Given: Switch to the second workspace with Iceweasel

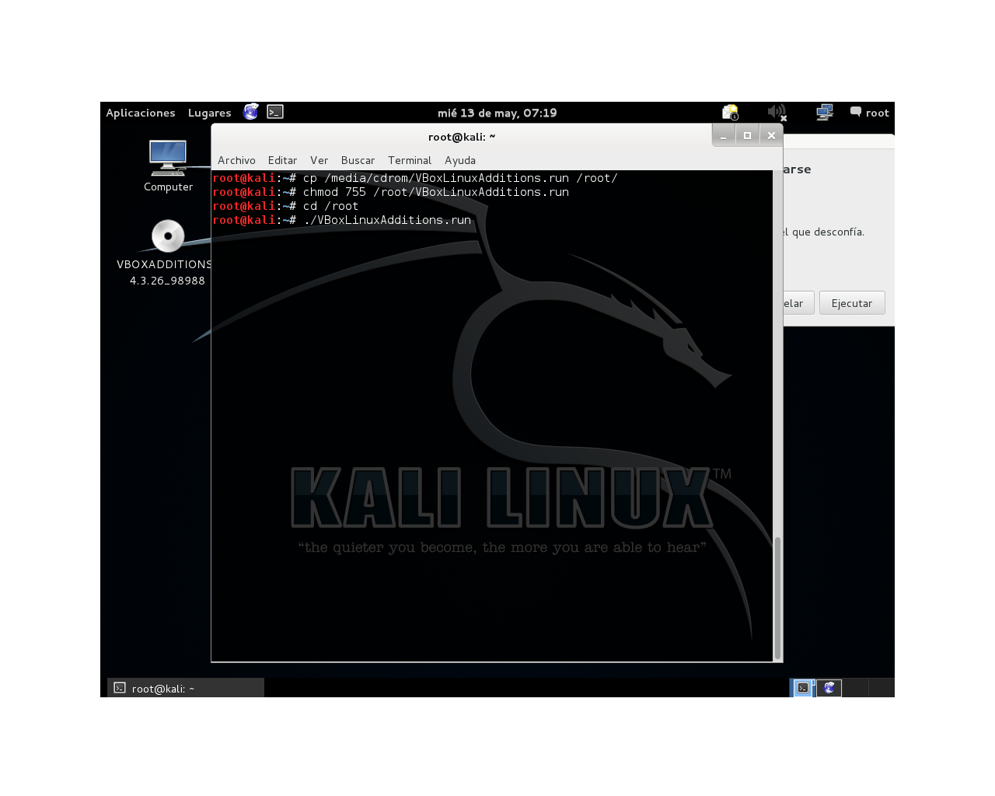Looking at the screenshot, I should click(829, 688).
